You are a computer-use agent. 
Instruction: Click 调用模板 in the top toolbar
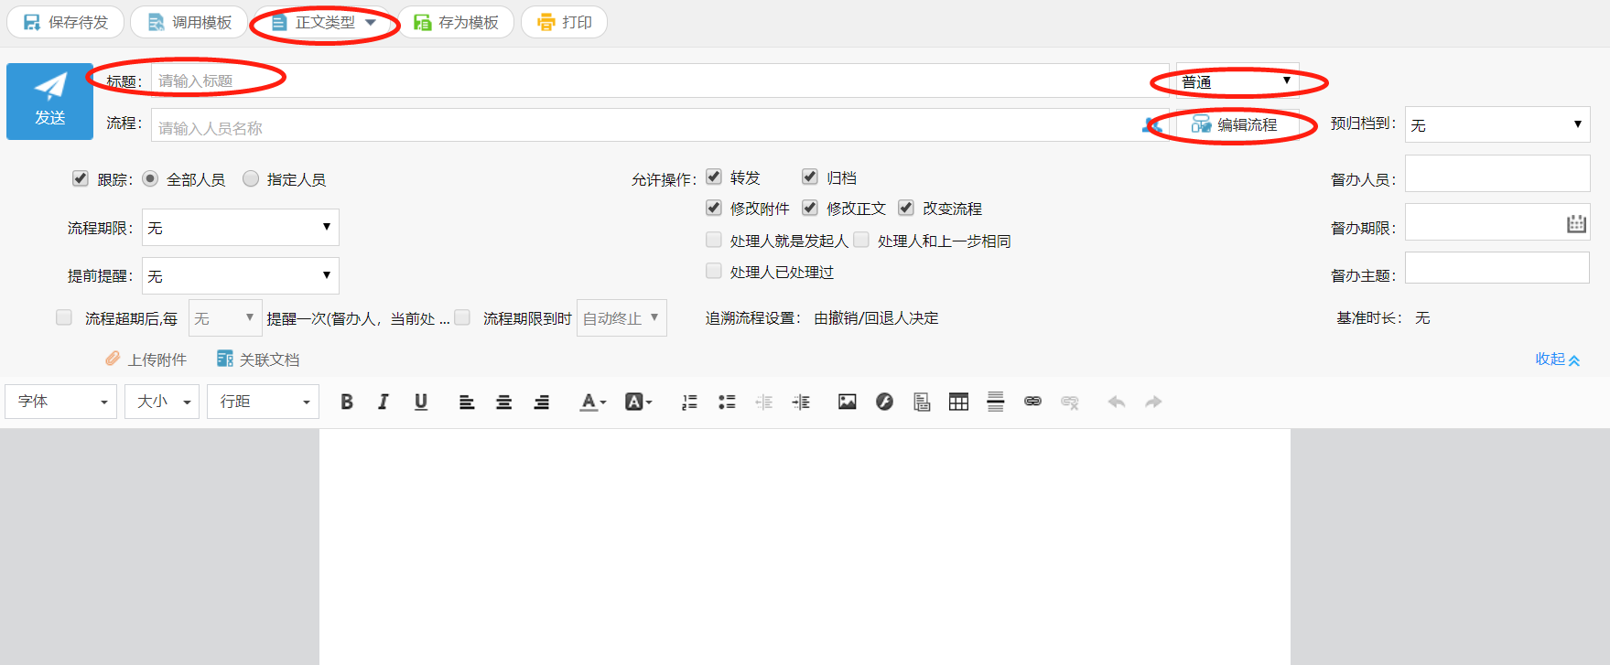[189, 22]
